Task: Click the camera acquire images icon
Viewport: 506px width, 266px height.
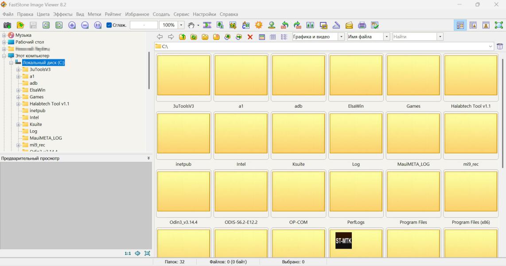Action: pyautogui.click(x=8, y=25)
